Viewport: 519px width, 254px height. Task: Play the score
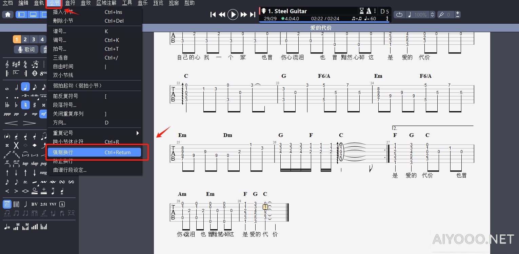point(233,15)
